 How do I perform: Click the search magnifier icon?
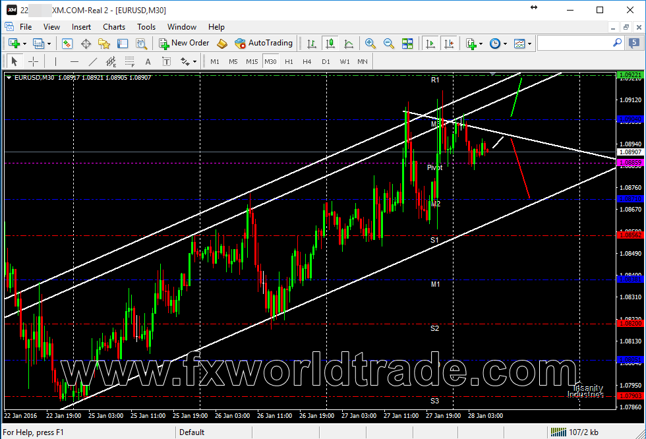(x=617, y=43)
